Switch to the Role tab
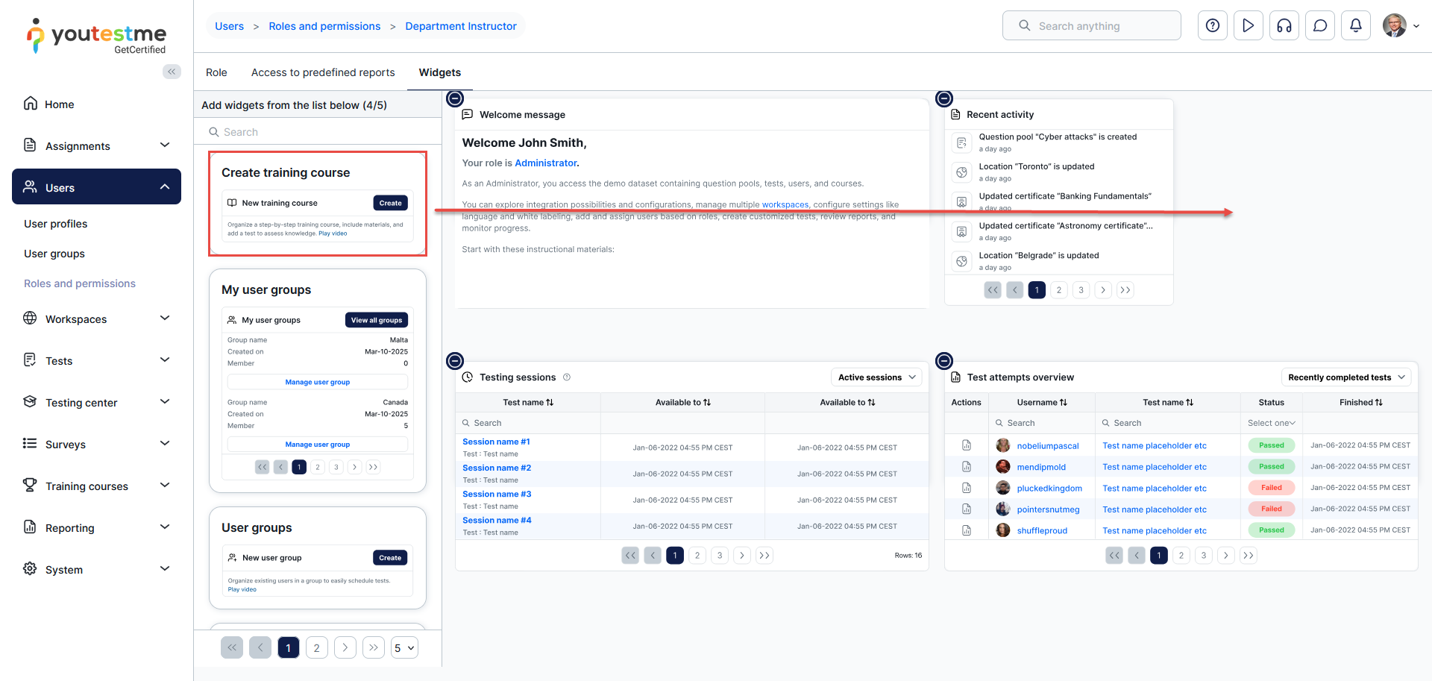The width and height of the screenshot is (1432, 681). tap(216, 72)
